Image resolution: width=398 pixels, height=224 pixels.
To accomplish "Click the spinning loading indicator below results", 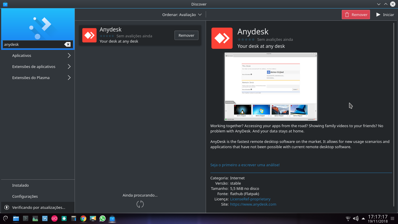I will (x=140, y=204).
